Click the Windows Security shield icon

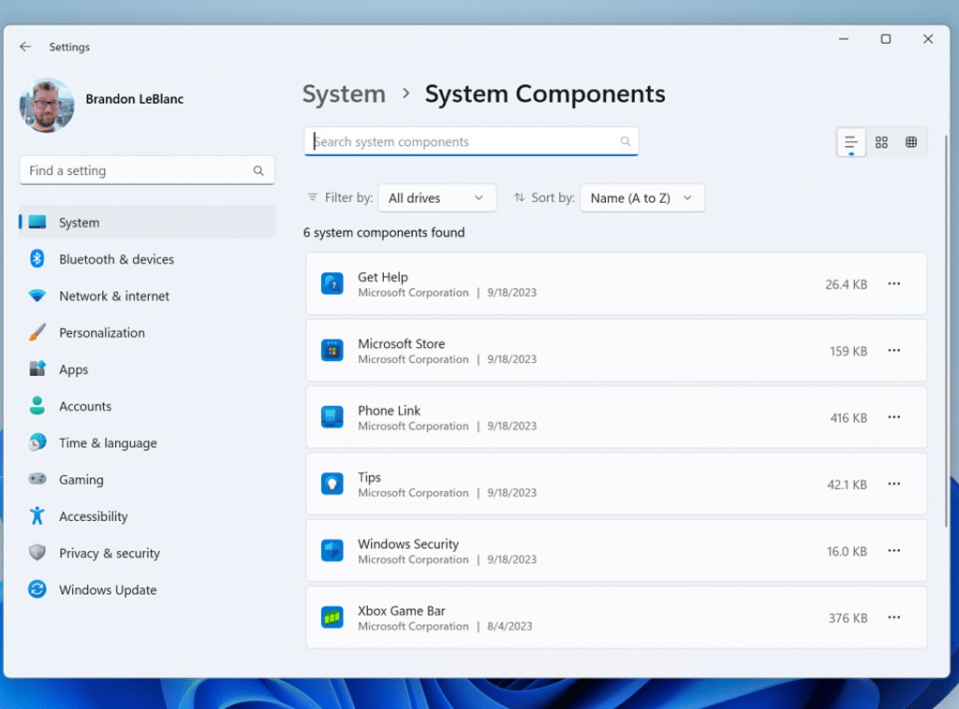point(332,551)
